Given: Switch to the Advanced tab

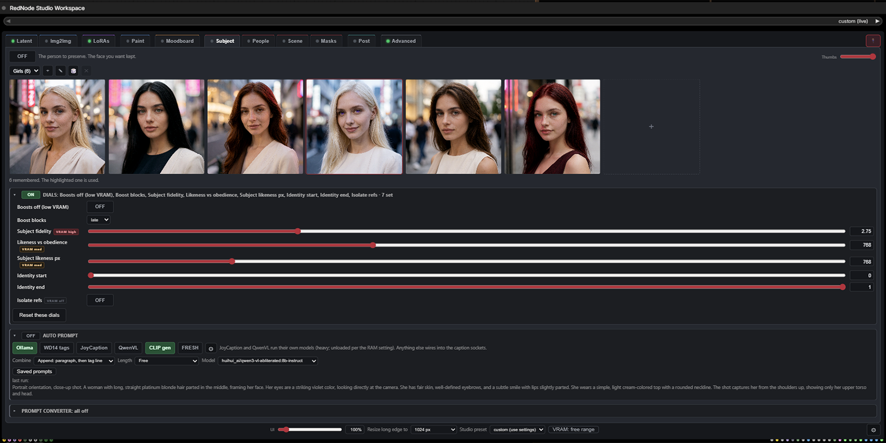Looking at the screenshot, I should (x=401, y=41).
